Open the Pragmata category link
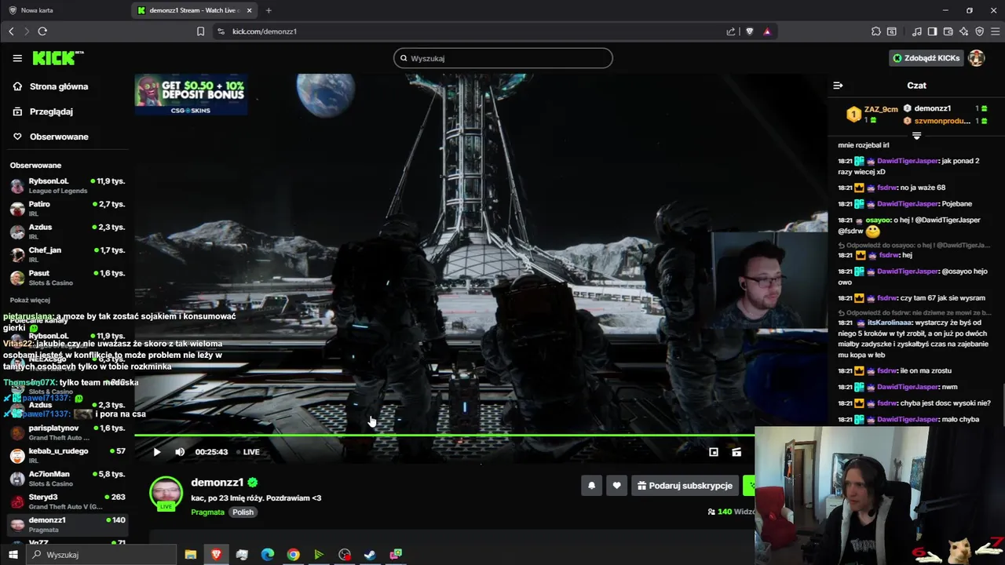 tap(207, 512)
